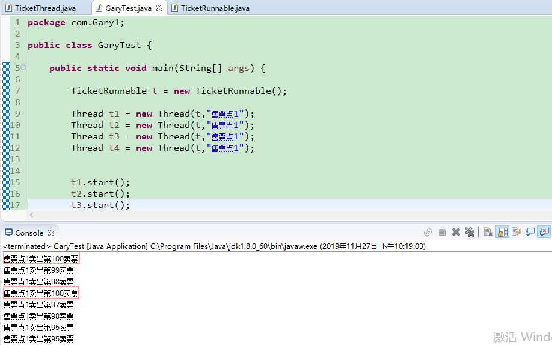
Task: Toggle Show Console on error output
Action: (x=544, y=232)
